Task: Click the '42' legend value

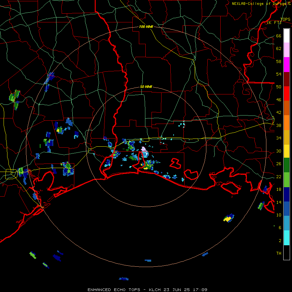Action: (279, 113)
